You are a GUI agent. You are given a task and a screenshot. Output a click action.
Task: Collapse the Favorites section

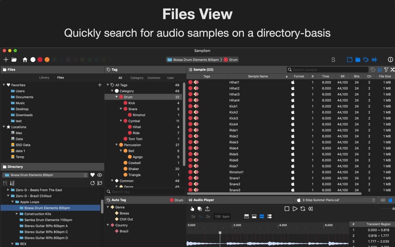4,85
